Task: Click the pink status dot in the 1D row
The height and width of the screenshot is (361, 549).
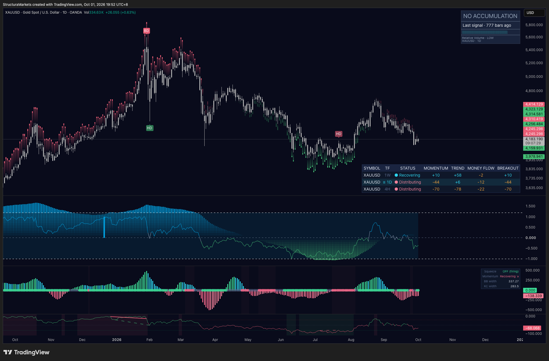Action: pyautogui.click(x=396, y=182)
